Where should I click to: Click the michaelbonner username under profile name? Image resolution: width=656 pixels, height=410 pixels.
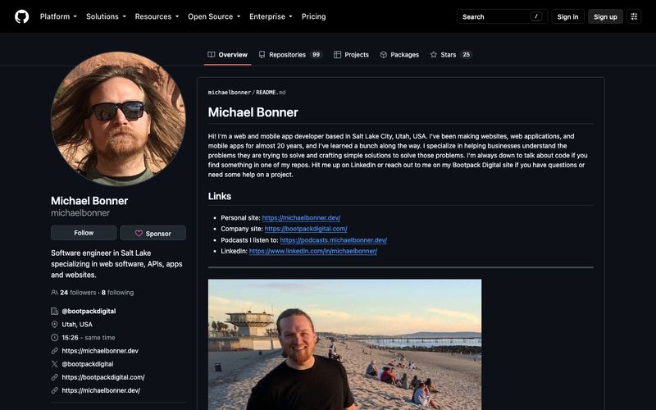pos(80,213)
